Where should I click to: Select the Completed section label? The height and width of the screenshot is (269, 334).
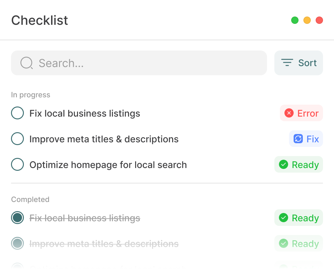[x=30, y=200]
